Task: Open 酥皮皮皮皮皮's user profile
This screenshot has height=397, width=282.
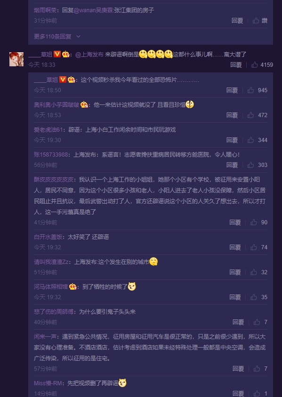Action: pyautogui.click(x=54, y=180)
